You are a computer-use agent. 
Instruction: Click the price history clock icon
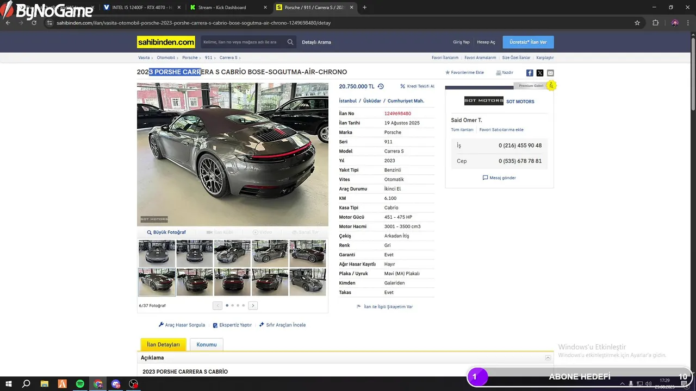click(x=381, y=86)
